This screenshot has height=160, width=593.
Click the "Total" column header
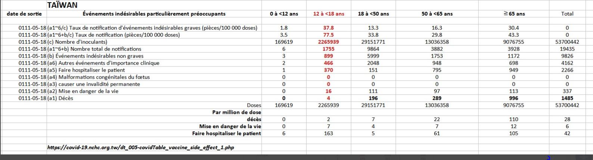click(567, 14)
